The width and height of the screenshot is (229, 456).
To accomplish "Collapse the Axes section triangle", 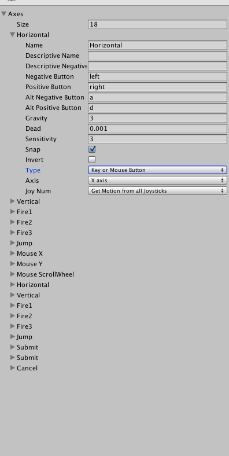I will coord(4,14).
